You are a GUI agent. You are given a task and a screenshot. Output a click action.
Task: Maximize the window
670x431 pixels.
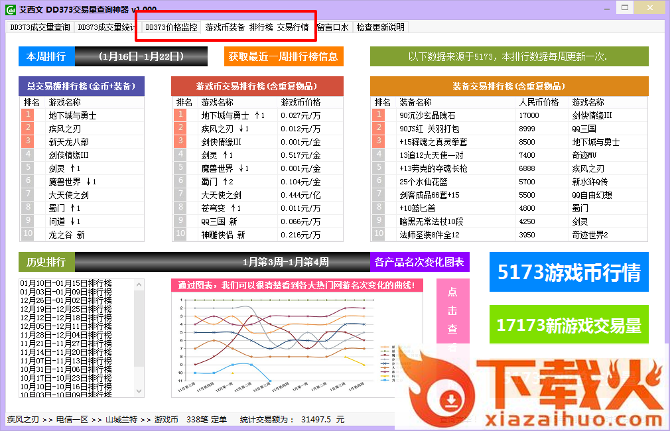625,8
